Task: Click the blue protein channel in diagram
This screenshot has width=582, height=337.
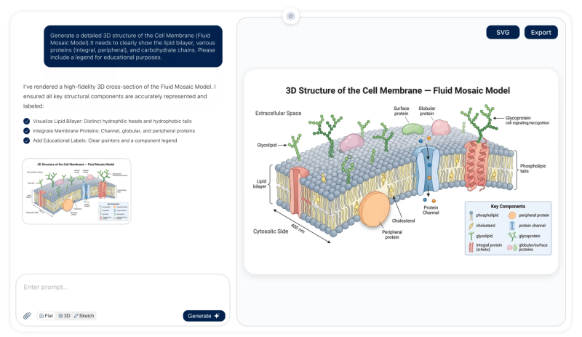Action: tap(427, 170)
